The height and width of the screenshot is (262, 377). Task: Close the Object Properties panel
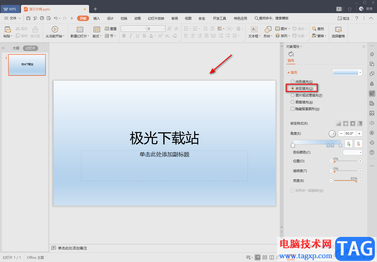pos(364,47)
